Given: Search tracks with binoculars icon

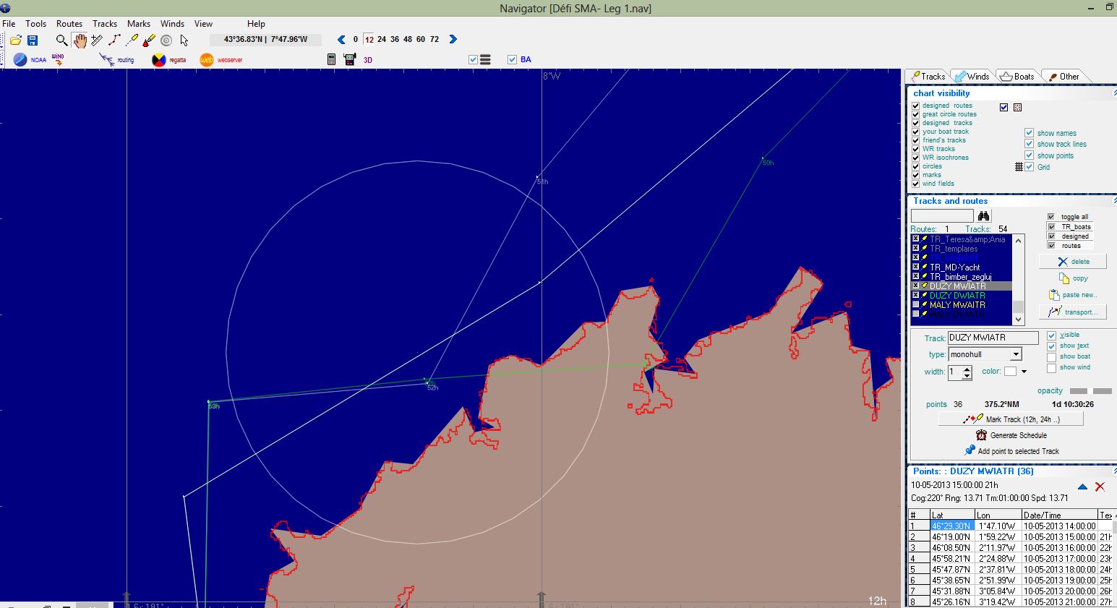Looking at the screenshot, I should click(983, 216).
